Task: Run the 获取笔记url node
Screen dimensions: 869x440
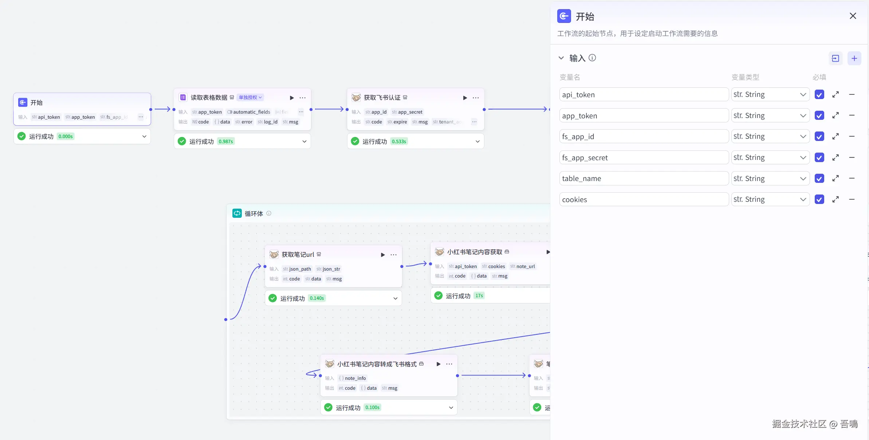Action: [383, 255]
